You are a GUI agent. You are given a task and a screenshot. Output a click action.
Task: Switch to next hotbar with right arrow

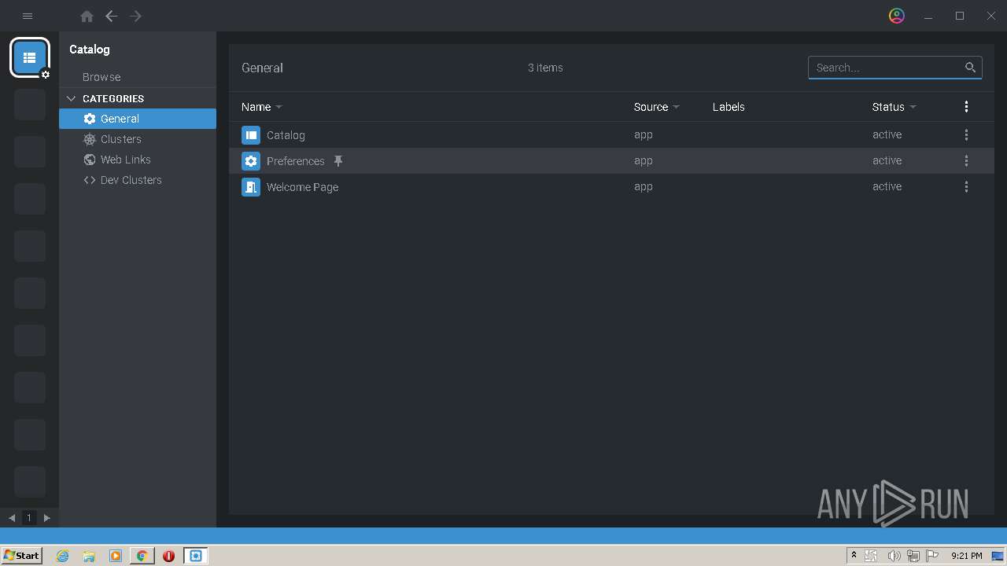(47, 517)
